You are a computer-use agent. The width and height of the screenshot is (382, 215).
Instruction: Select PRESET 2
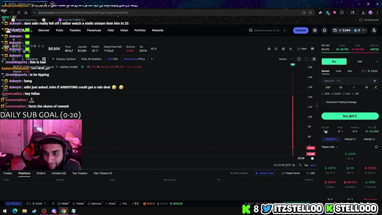click(350, 139)
